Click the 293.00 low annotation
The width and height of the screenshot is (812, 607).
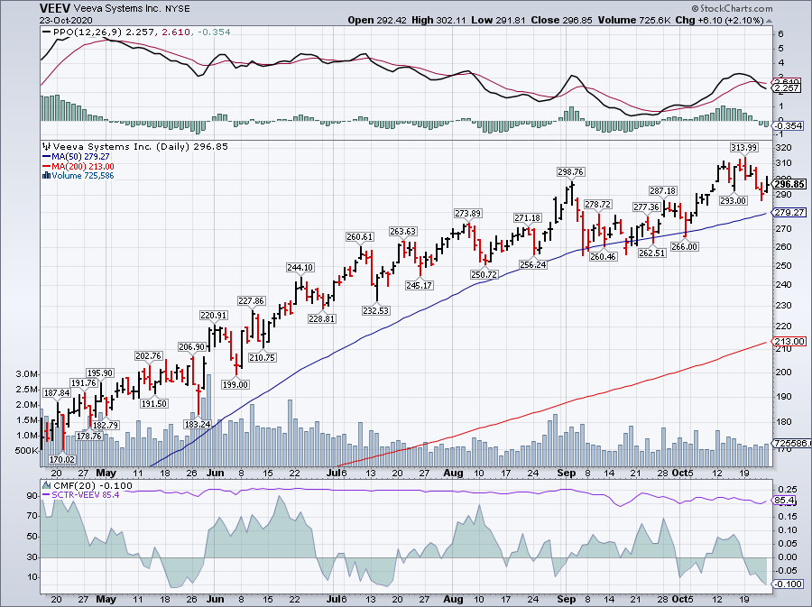pyautogui.click(x=734, y=201)
